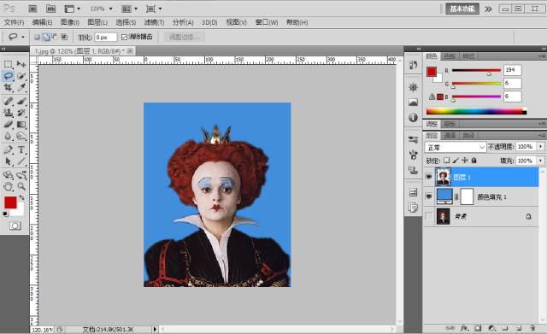
Task: Choose Add to selection mode
Action: pyautogui.click(x=45, y=37)
